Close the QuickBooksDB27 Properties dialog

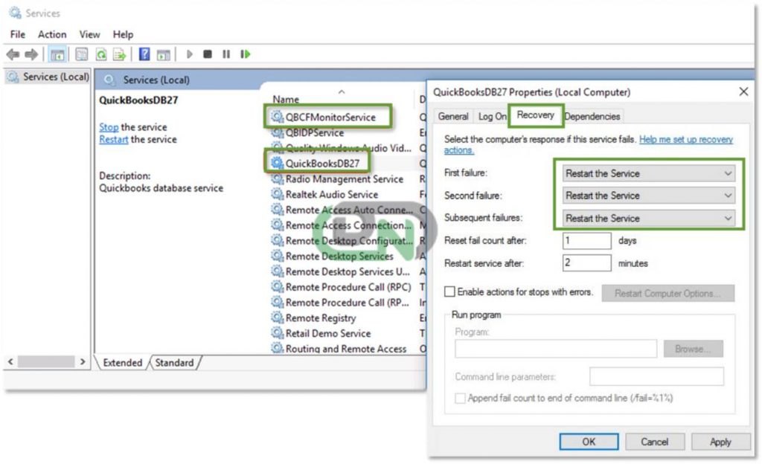743,91
